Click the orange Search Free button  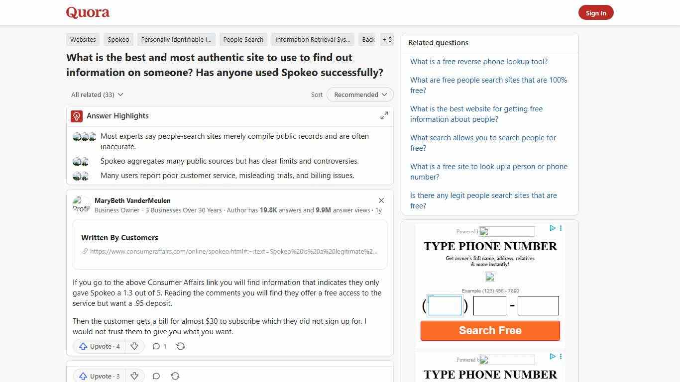pyautogui.click(x=490, y=330)
